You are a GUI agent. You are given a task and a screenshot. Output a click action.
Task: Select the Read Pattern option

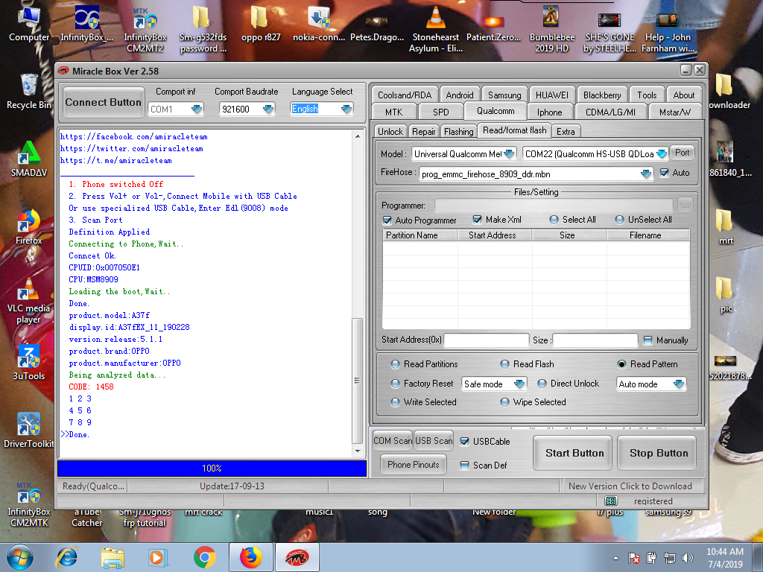[621, 364]
